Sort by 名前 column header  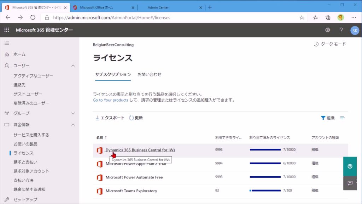[x=101, y=138]
